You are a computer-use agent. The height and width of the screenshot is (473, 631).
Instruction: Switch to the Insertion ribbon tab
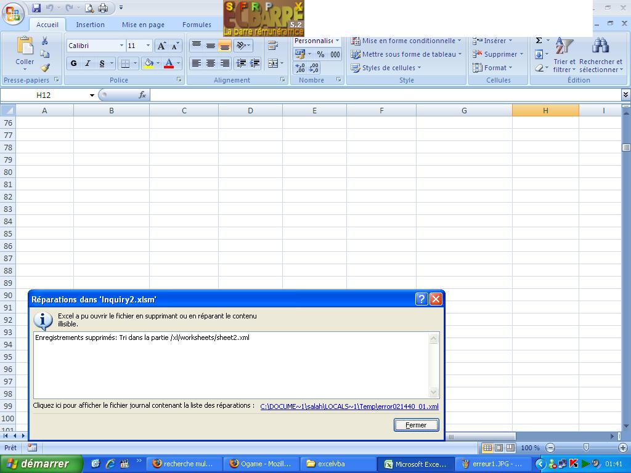point(90,25)
